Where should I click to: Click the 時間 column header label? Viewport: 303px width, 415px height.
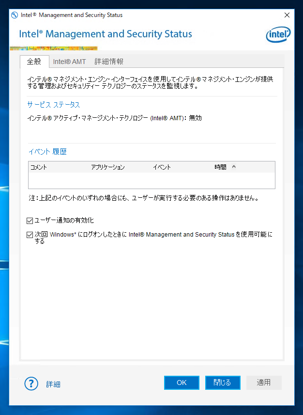pyautogui.click(x=220, y=167)
